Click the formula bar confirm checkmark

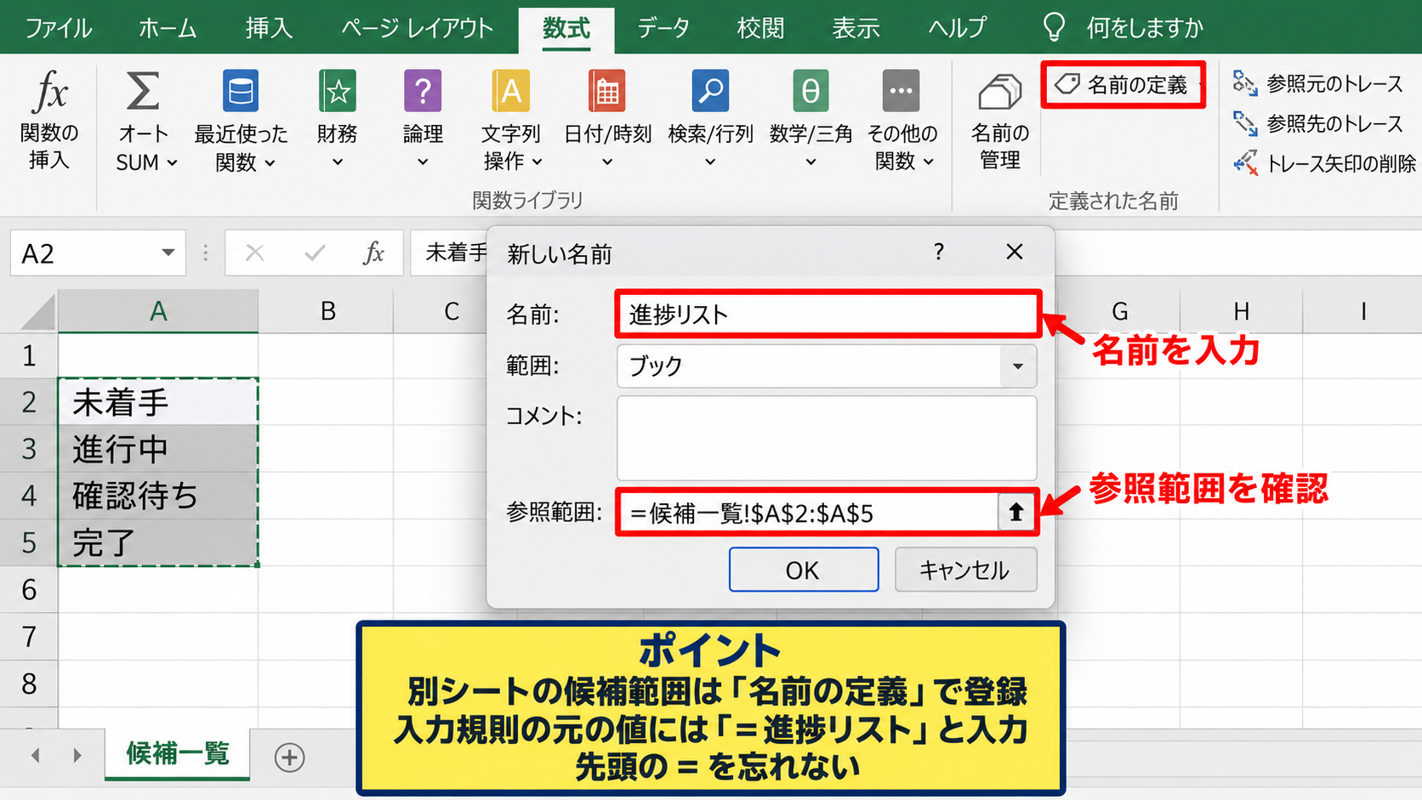[x=315, y=252]
